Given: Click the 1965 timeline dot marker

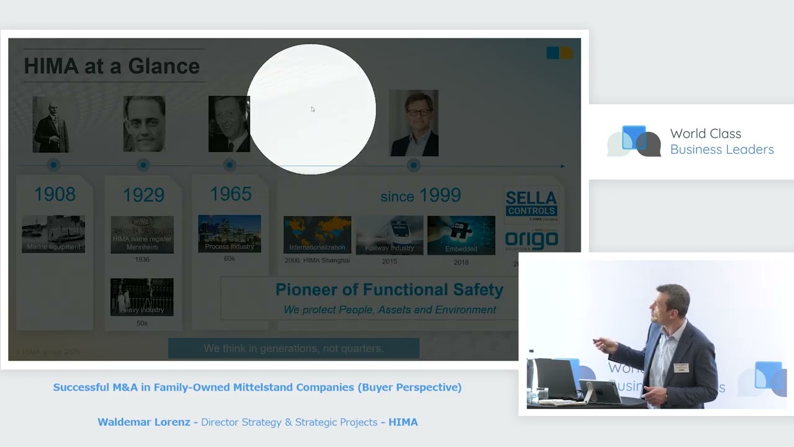Looking at the screenshot, I should coord(230,165).
